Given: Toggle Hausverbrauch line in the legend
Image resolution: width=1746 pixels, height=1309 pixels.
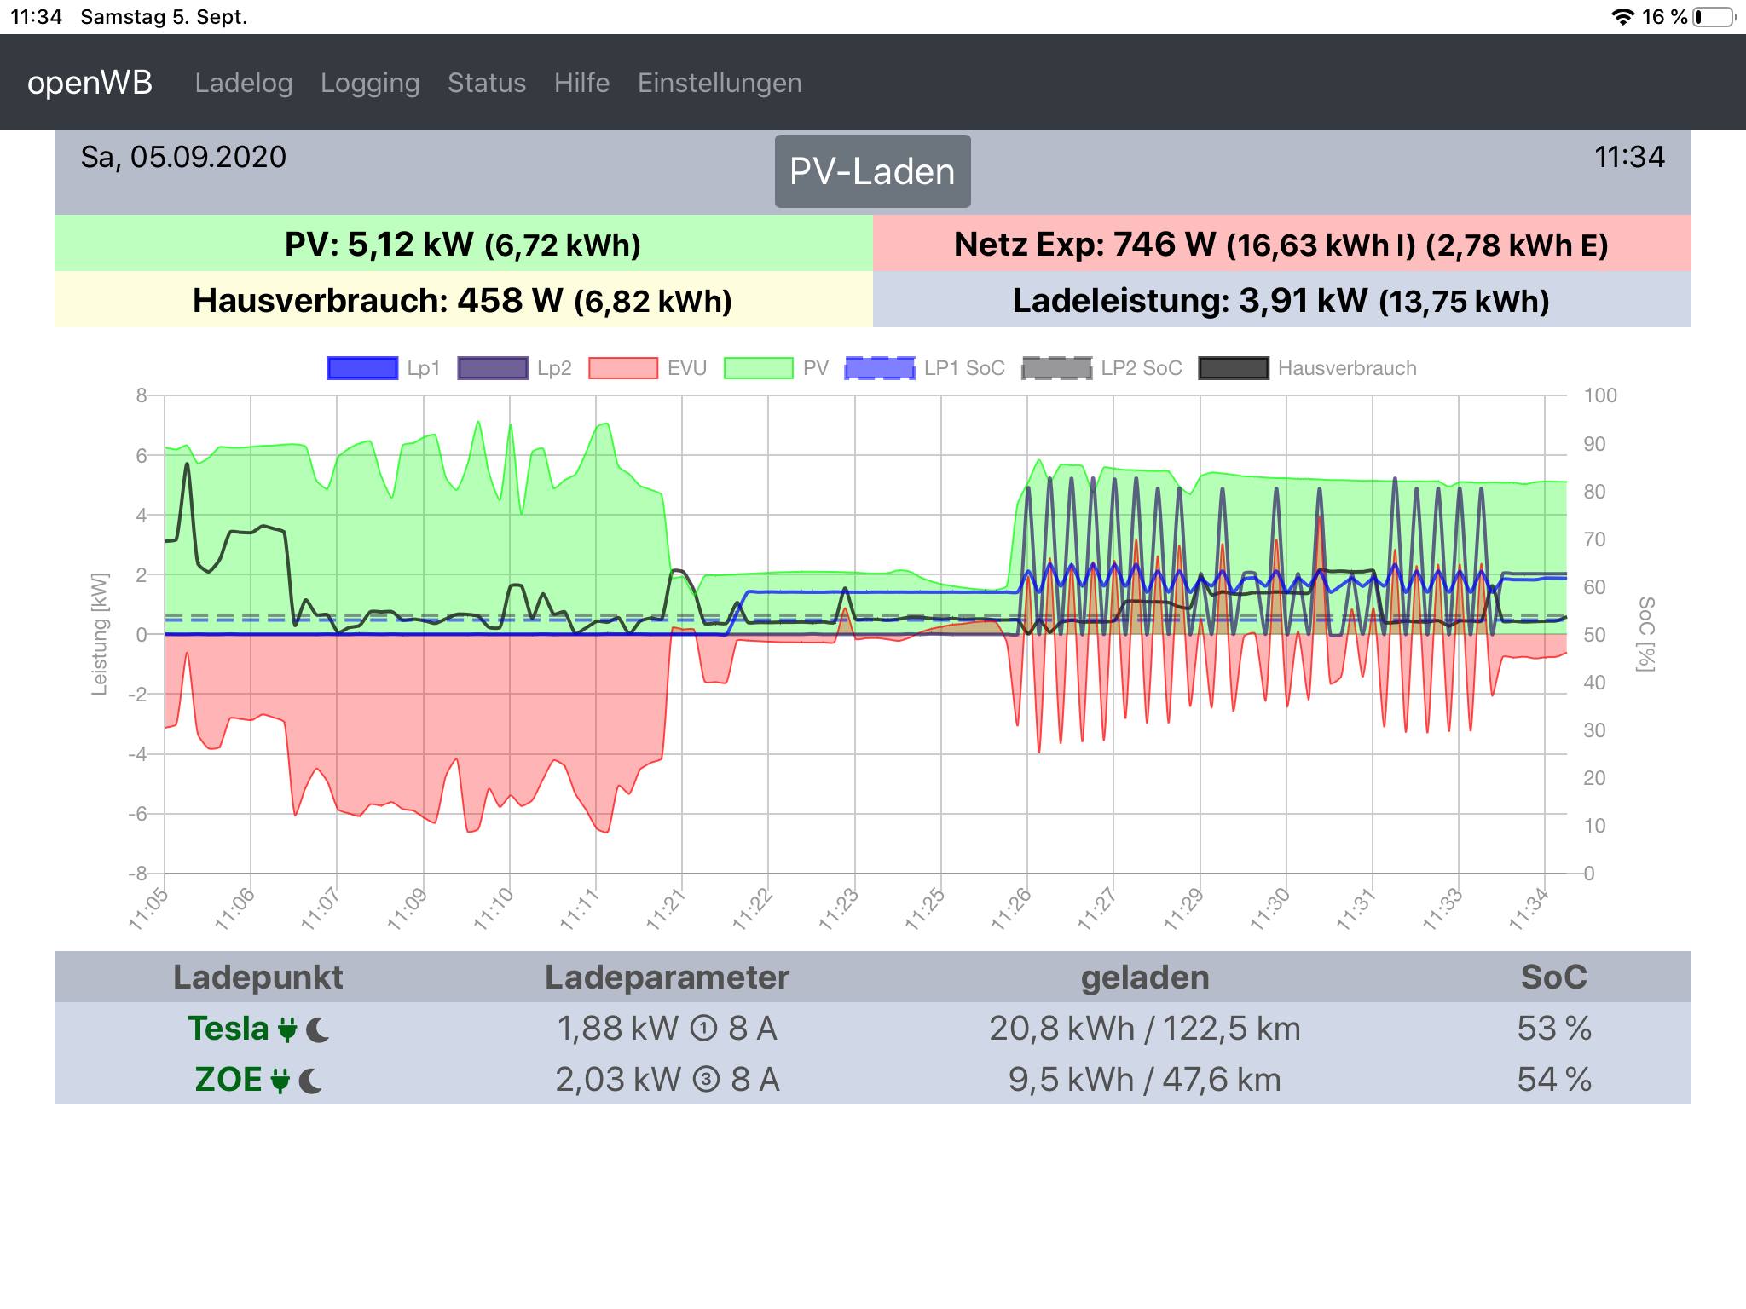Looking at the screenshot, I should point(1234,368).
